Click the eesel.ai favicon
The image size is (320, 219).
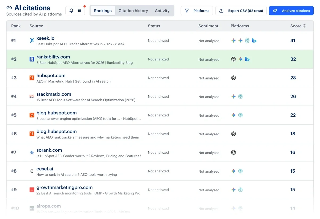point(32,171)
